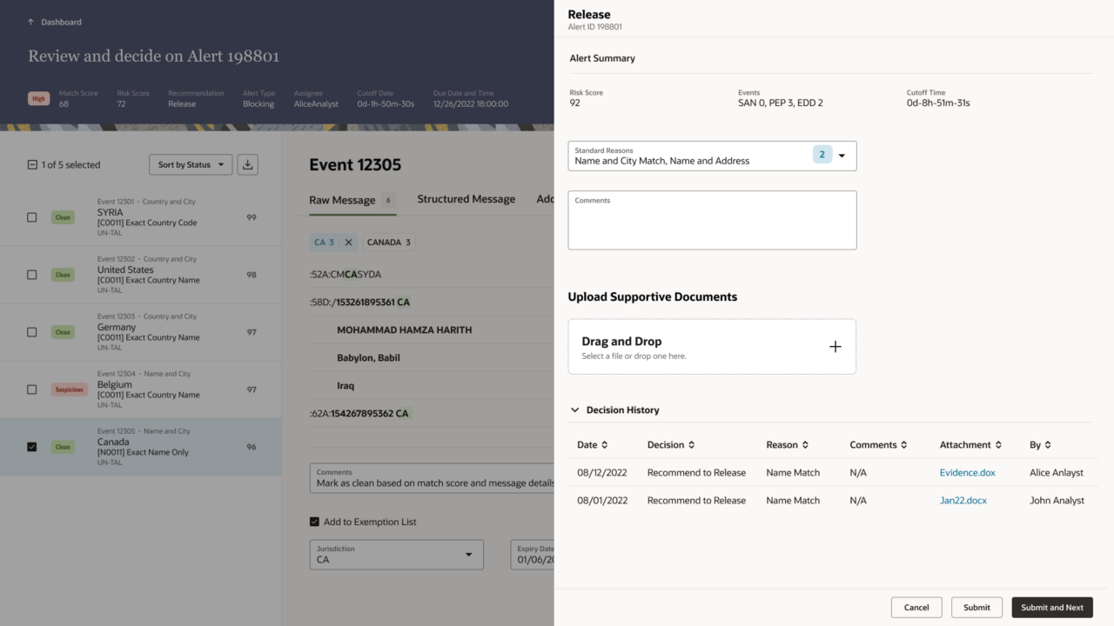
Task: Click the Suspicious badge on Belgium row
Action: click(69, 390)
